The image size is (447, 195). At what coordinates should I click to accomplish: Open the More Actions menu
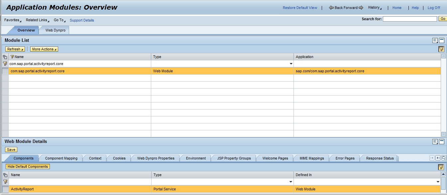point(44,49)
